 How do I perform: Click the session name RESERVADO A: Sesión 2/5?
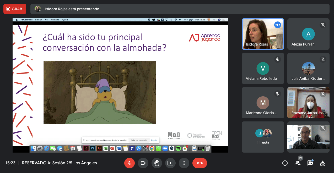pos(60,163)
